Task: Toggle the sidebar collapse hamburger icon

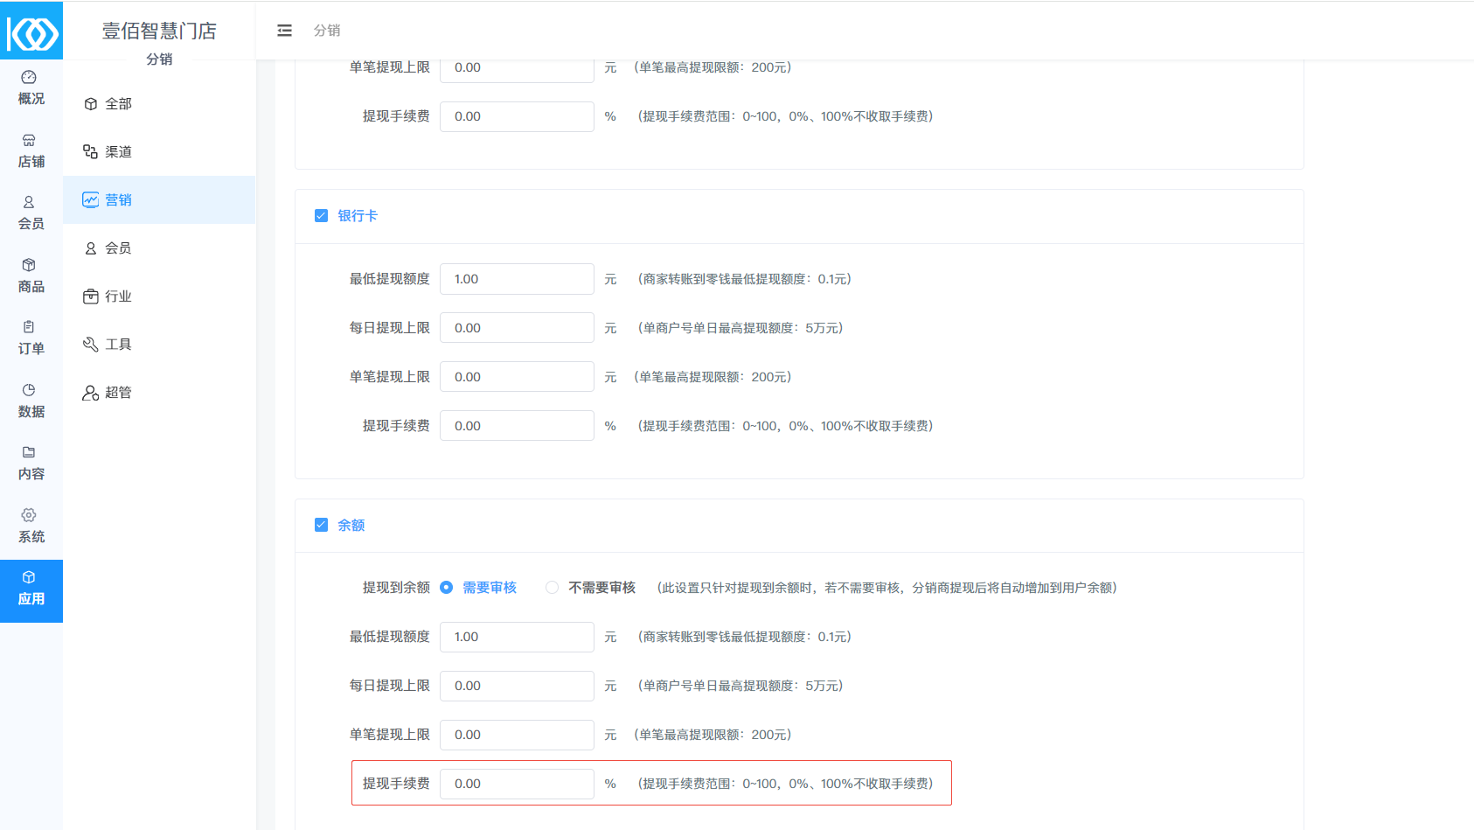Action: [x=284, y=31]
